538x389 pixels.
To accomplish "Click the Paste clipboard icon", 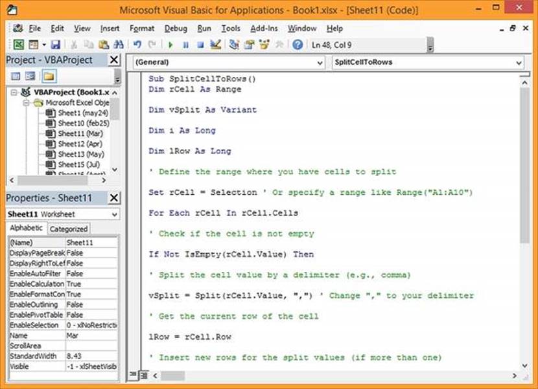I will tap(104, 45).
